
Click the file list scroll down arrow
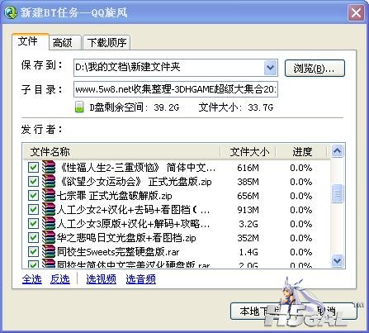click(x=337, y=260)
